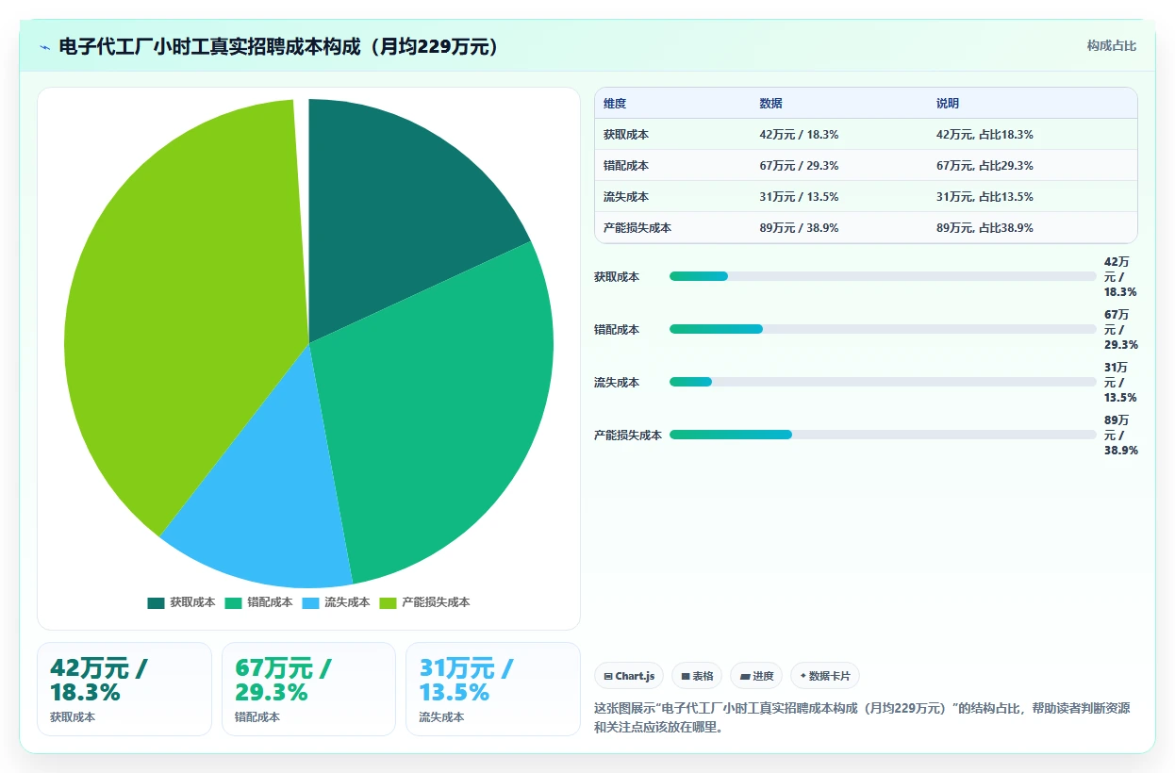Screen dimensions: 1175x773
Task: Toggle 获取成本 legend color swatch
Action: 156,603
